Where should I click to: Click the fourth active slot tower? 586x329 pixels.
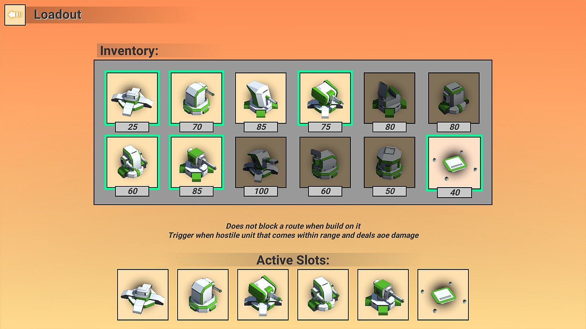[x=323, y=295]
